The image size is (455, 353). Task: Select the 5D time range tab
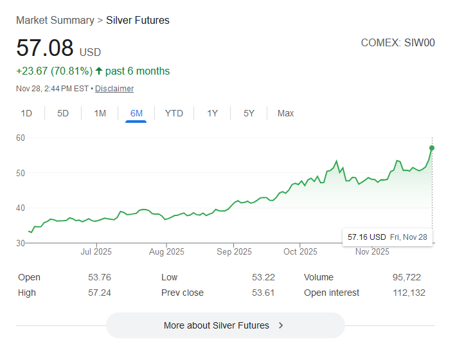point(63,113)
